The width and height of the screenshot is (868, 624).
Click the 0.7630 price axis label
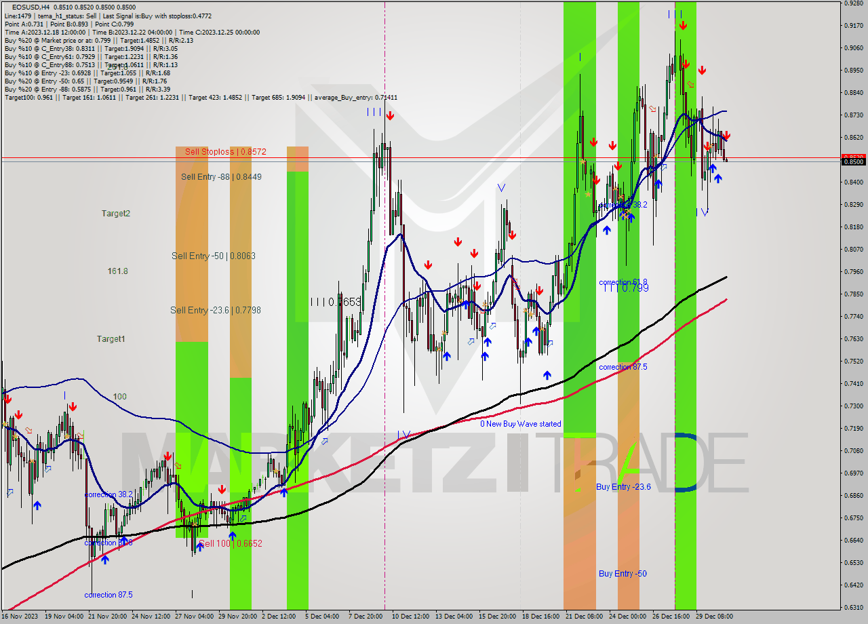pyautogui.click(x=853, y=339)
